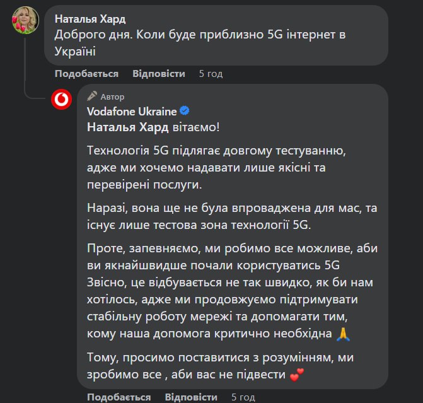423x403 pixels.
Task: Reply to Наталья Хард's comment
Action: tap(159, 74)
